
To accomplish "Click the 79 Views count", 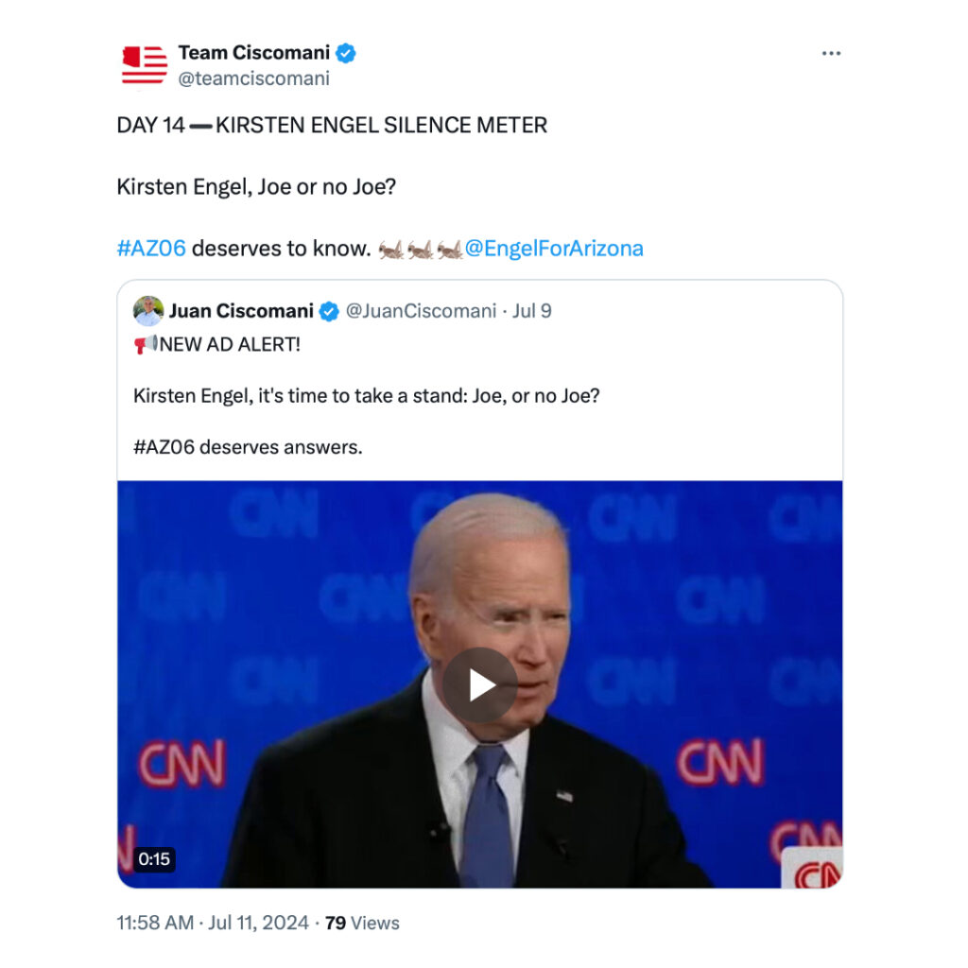I will [362, 923].
